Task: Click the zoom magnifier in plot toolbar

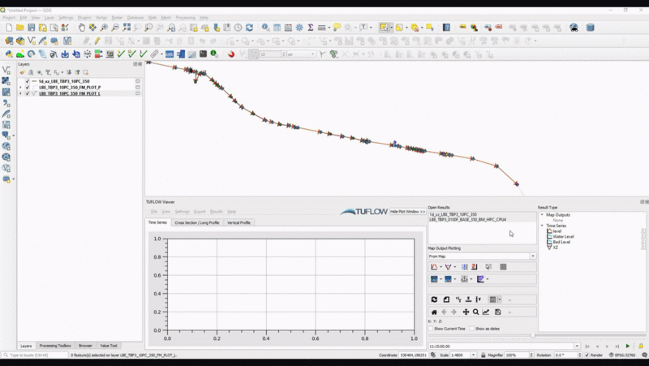Action: pos(475,312)
